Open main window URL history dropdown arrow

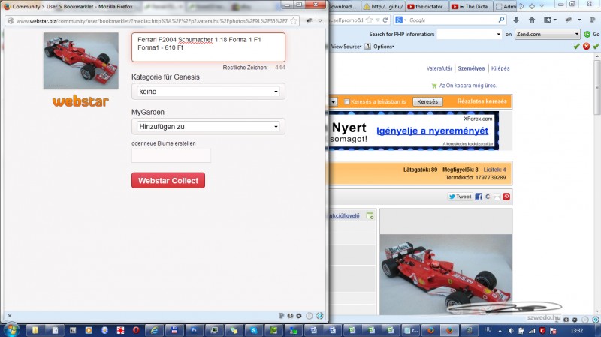(x=378, y=20)
